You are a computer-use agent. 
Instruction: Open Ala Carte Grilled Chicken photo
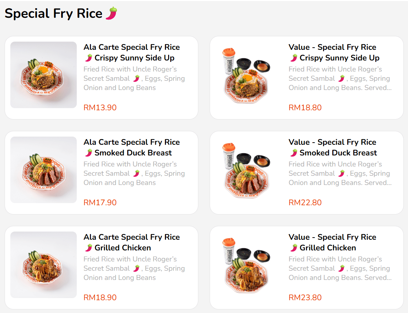43,265
